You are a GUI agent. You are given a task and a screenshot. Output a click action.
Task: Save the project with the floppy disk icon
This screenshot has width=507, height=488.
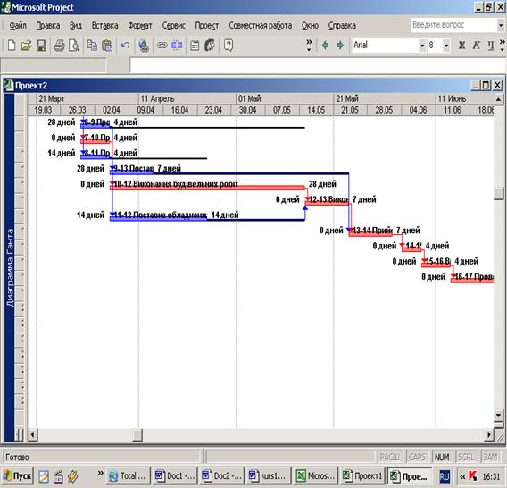(x=41, y=45)
